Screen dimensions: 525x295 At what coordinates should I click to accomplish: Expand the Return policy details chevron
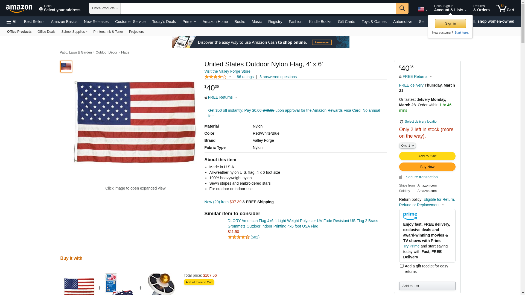coord(443,205)
